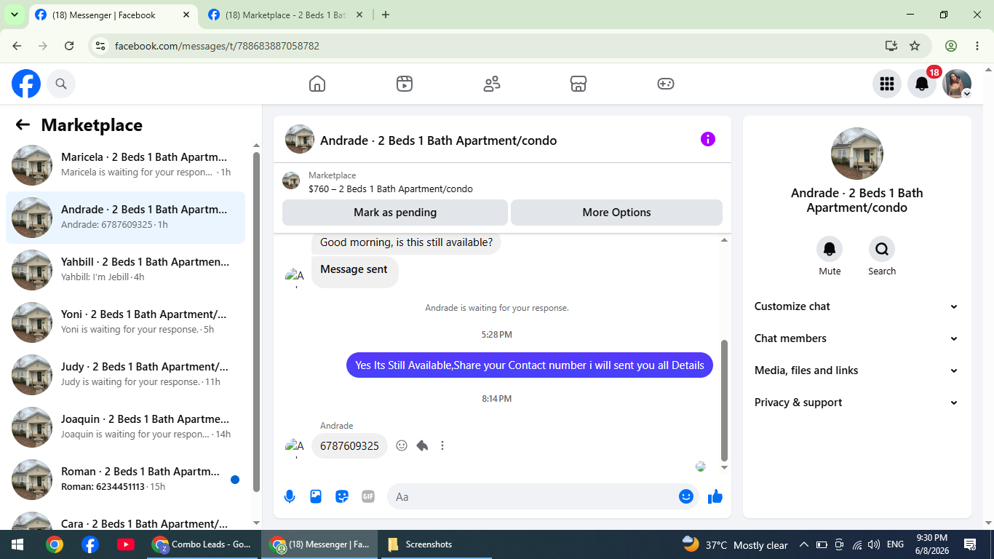The width and height of the screenshot is (994, 559).
Task: Send a thumbs-up like
Action: click(x=715, y=496)
